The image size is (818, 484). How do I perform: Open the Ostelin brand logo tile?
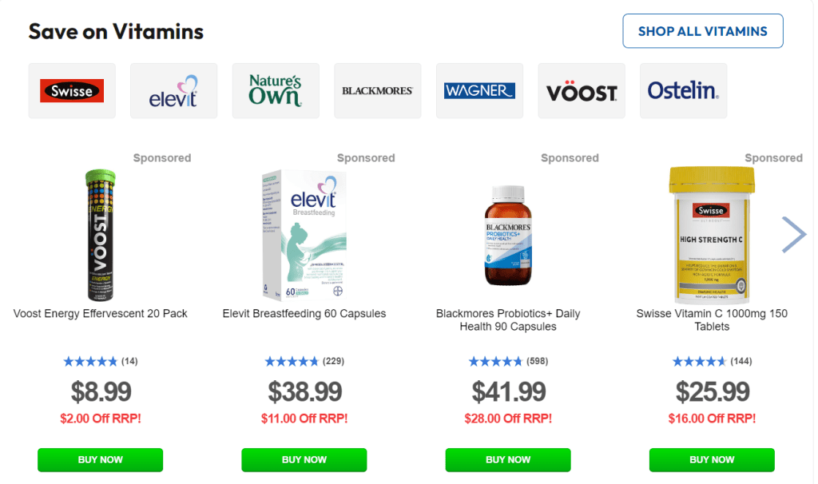(683, 91)
